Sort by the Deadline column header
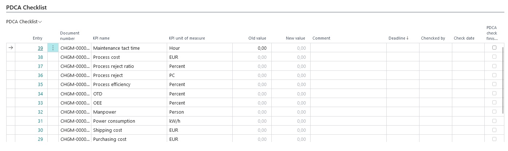The height and width of the screenshot is (151, 508). [398, 38]
